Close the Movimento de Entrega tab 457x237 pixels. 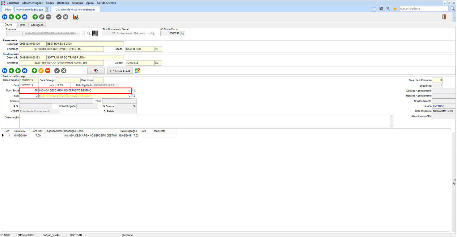(x=47, y=10)
